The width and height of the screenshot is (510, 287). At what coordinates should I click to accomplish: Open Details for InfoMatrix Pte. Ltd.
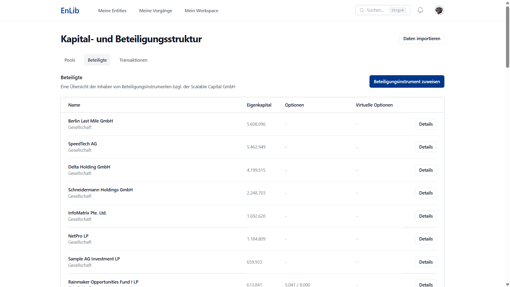click(426, 216)
